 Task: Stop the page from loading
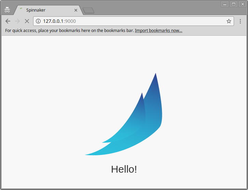(27, 21)
